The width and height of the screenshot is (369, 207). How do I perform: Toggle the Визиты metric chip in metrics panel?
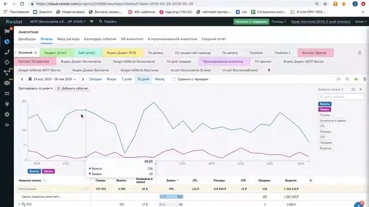[325, 103]
